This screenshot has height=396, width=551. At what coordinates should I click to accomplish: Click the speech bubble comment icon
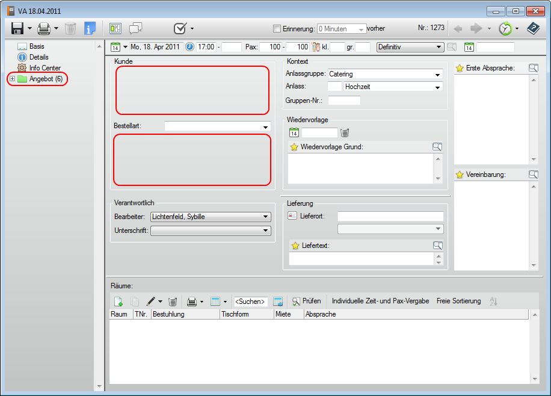pos(136,28)
